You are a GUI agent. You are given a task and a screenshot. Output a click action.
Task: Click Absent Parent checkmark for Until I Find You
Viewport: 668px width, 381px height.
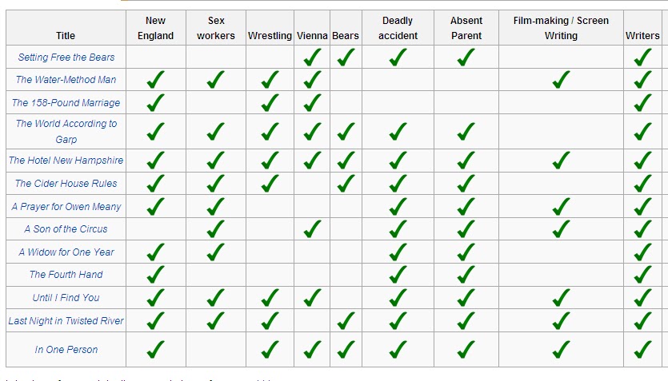pyautogui.click(x=466, y=297)
